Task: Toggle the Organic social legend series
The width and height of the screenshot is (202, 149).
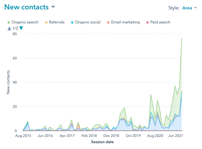Action: 86,22
